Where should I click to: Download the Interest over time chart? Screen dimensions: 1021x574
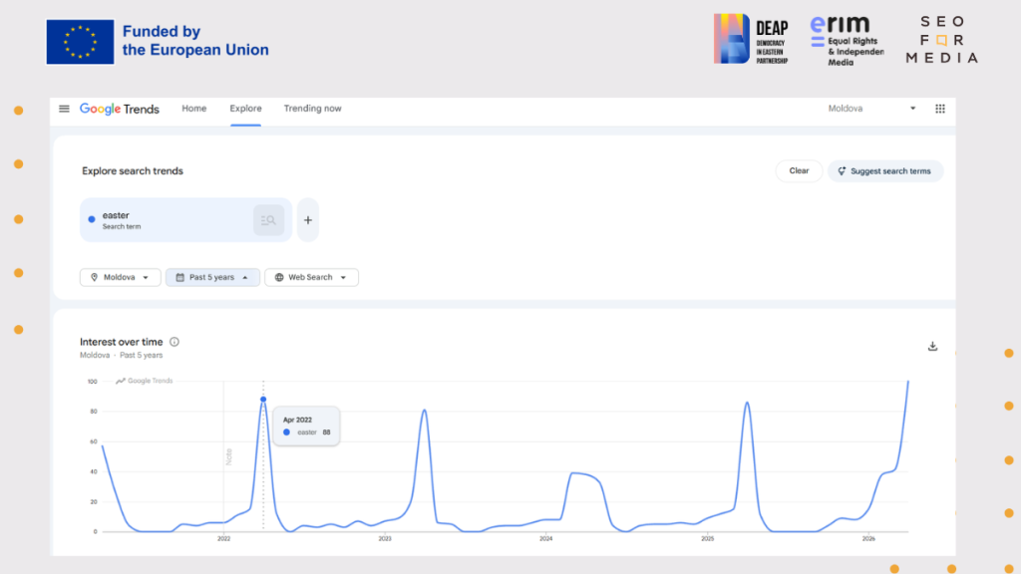tap(932, 347)
